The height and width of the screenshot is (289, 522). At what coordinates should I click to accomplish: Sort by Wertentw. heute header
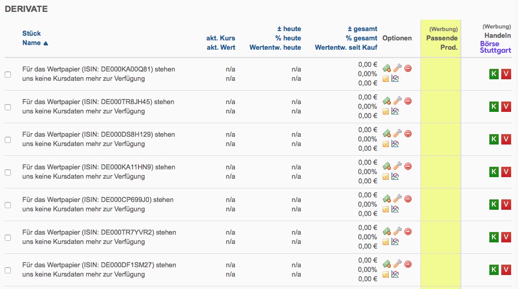[275, 47]
